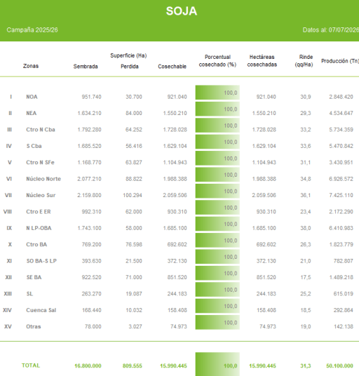Click the 'Hectáreas cosechadas' header
Screen dimensions: 359x376
[262, 60]
